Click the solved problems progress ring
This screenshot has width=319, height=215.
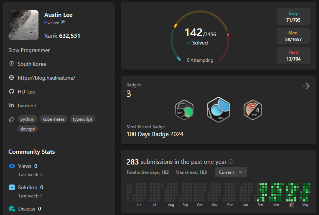click(200, 36)
